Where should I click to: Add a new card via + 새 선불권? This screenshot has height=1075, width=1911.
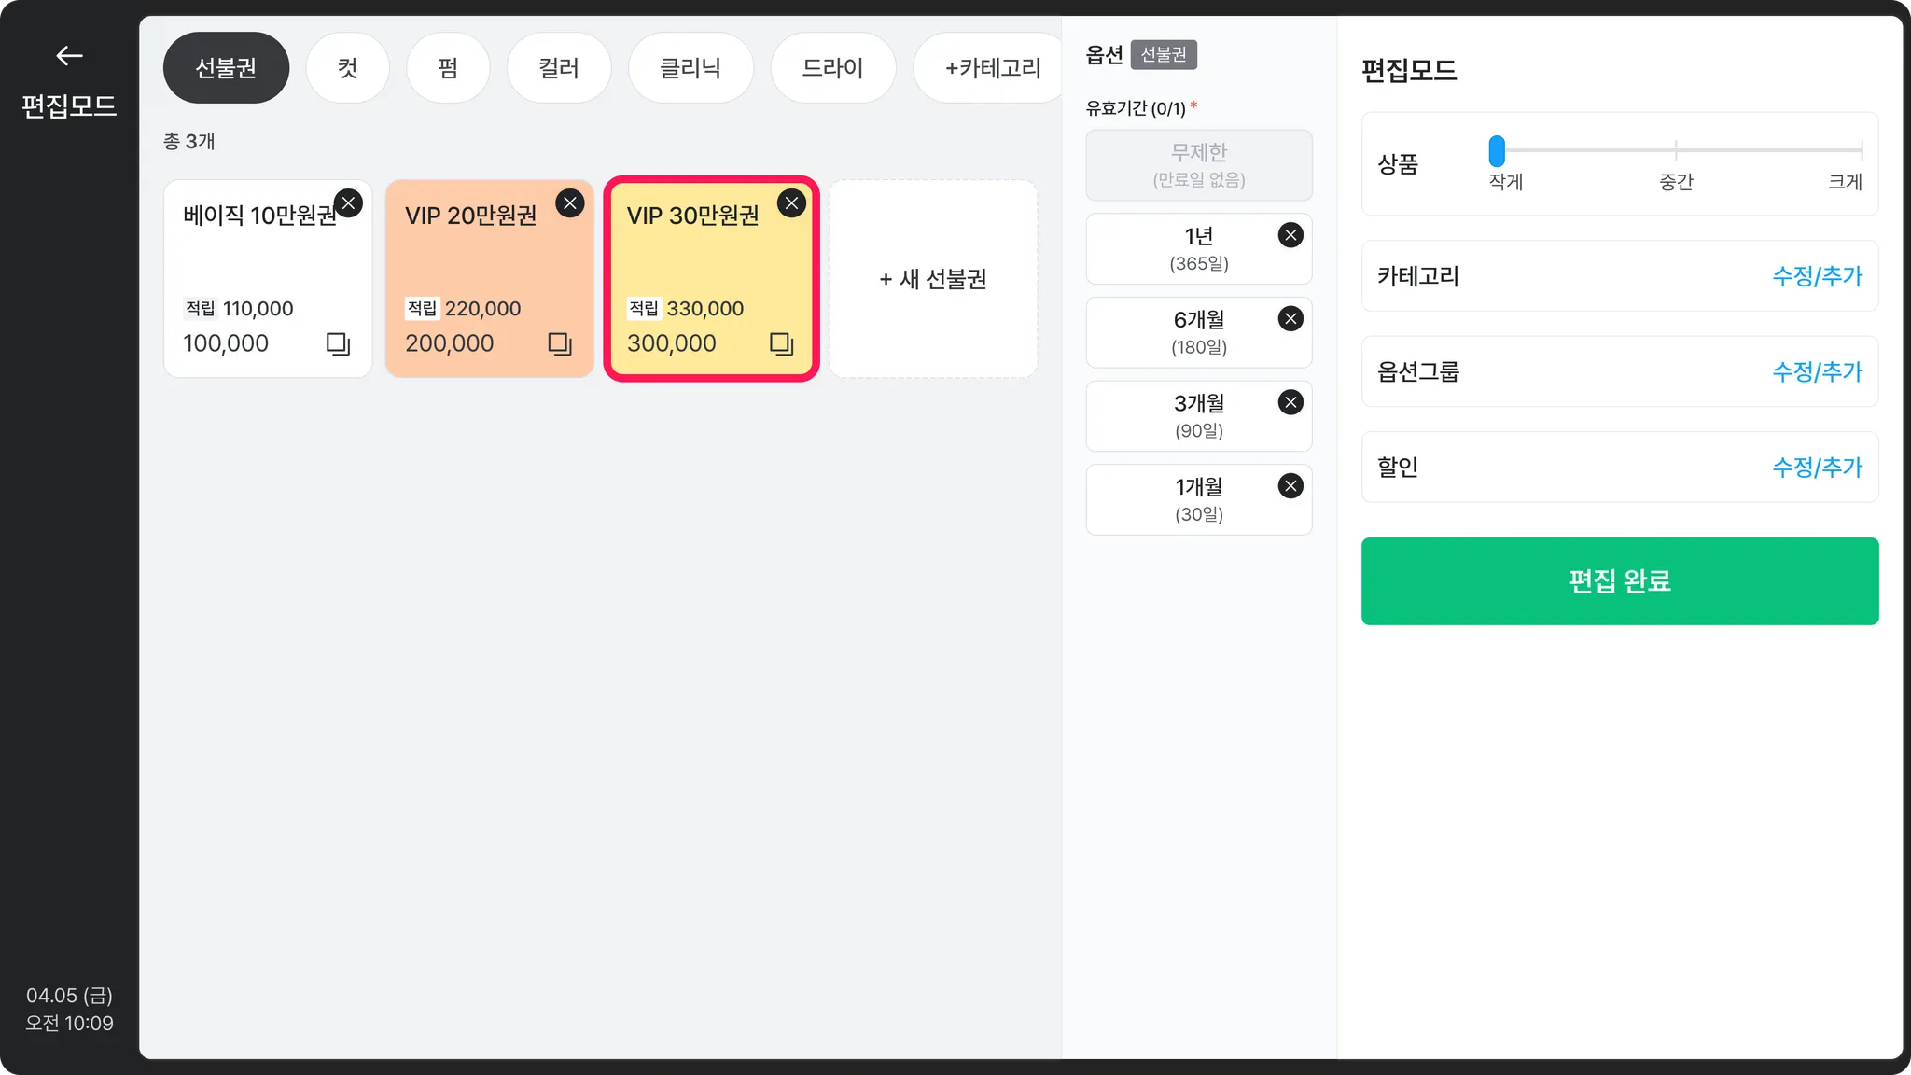click(933, 279)
